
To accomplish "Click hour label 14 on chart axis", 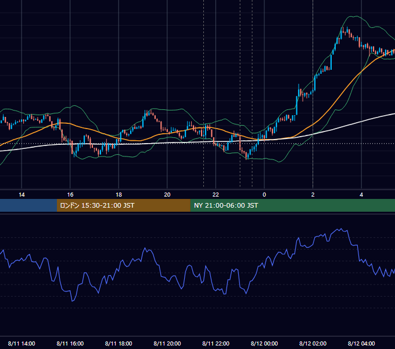I will [21, 195].
